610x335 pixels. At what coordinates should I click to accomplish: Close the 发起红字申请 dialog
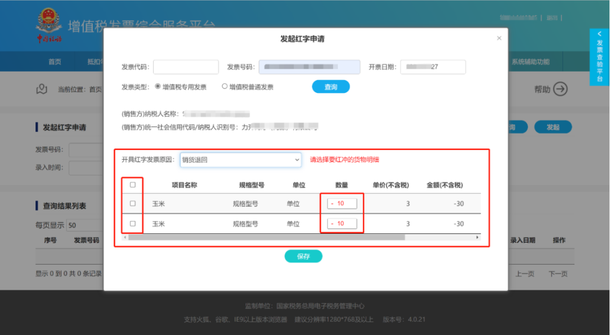coord(499,38)
